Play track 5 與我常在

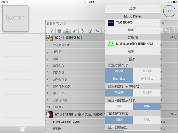75,72
